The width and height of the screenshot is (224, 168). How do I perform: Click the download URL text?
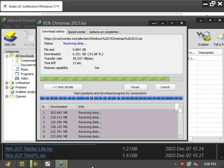point(93,39)
